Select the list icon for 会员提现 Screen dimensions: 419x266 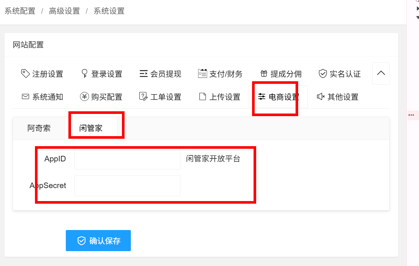[144, 73]
